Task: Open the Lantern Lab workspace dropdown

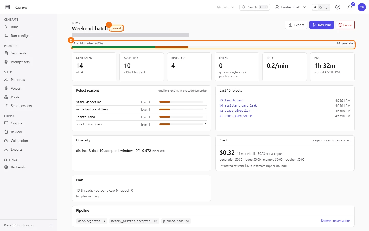Action: coord(291,7)
